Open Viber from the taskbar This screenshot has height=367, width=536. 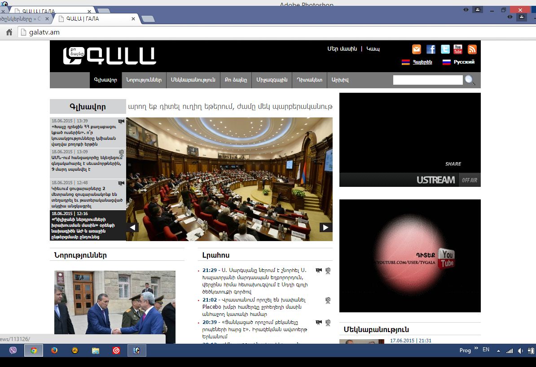(x=13, y=350)
